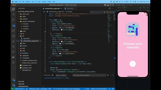Open the remote window indicator in status bar
The height and width of the screenshot is (90, 161).
click(x=13, y=89)
